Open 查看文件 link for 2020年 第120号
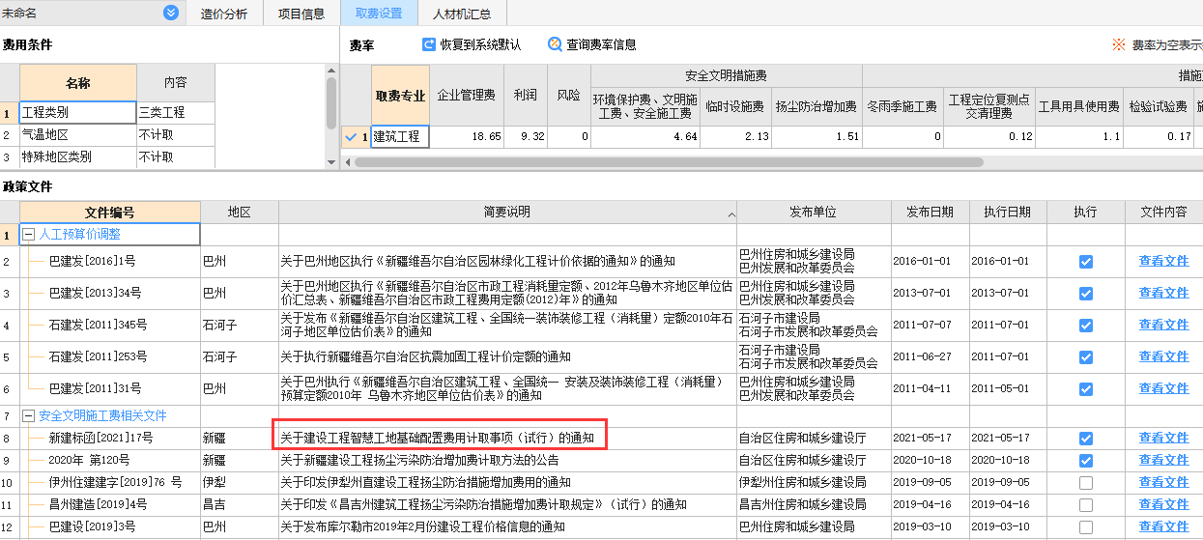The image size is (1203, 540). [x=1163, y=461]
